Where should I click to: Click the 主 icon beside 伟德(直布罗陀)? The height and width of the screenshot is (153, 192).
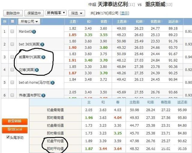click(x=43, y=96)
